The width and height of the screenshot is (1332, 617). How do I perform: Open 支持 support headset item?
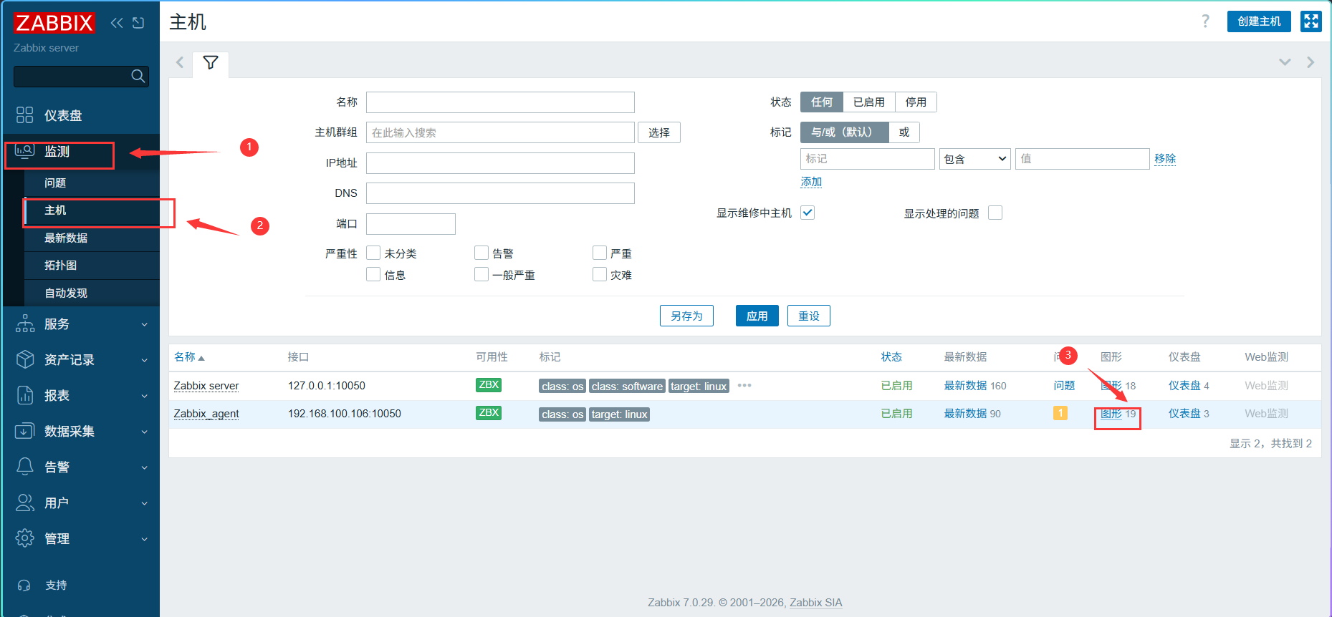click(x=56, y=586)
